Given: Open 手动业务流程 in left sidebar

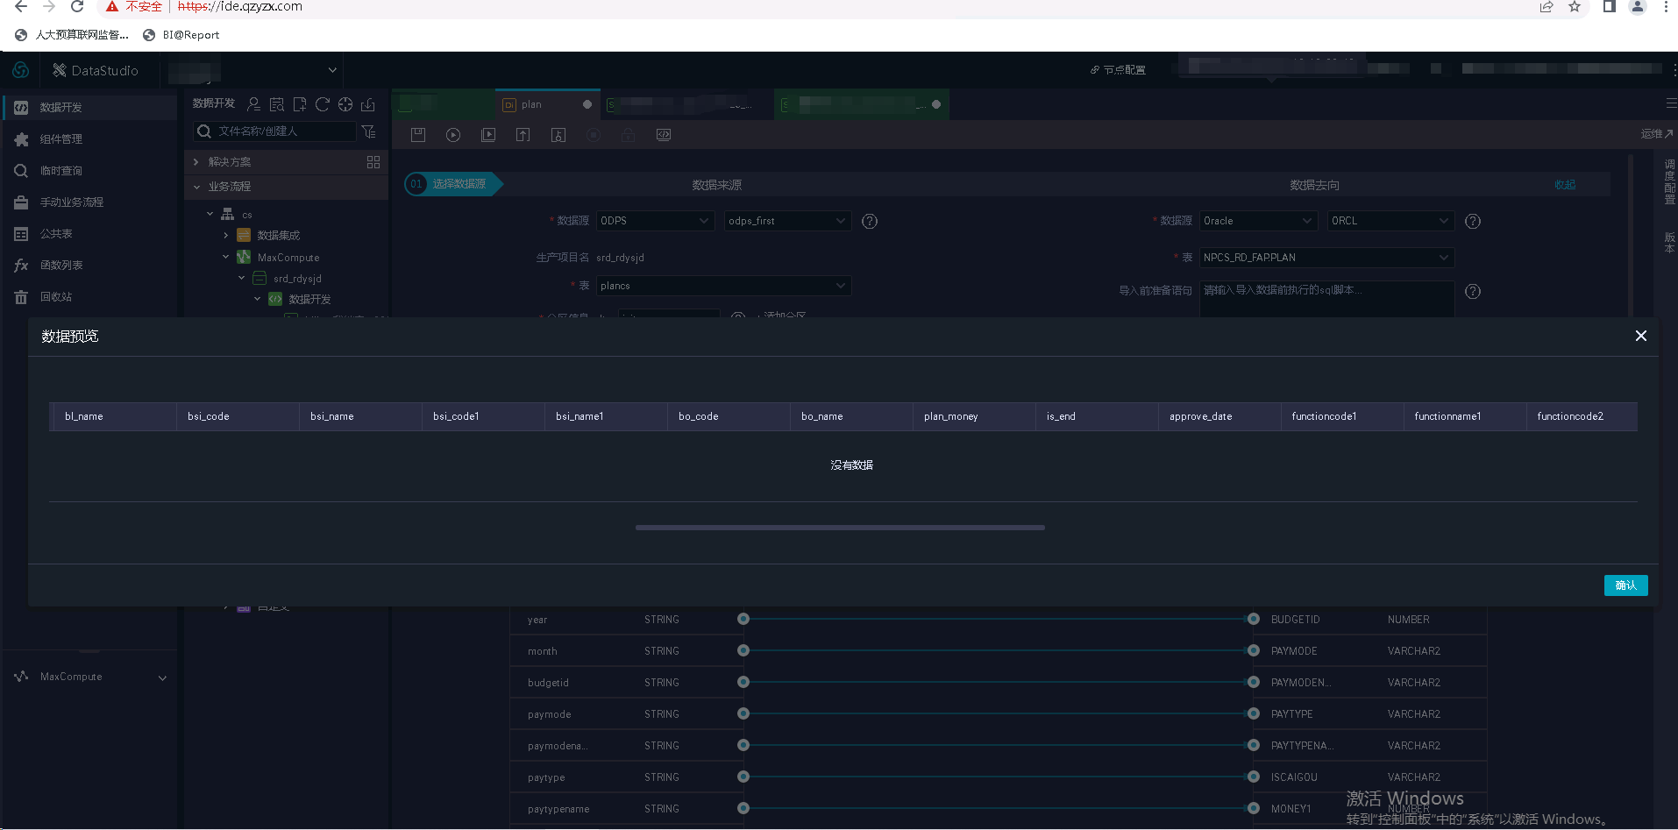Looking at the screenshot, I should point(90,202).
